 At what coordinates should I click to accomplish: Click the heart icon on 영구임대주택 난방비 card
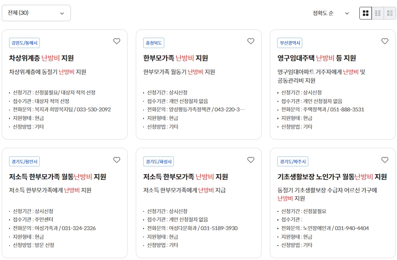385,41
